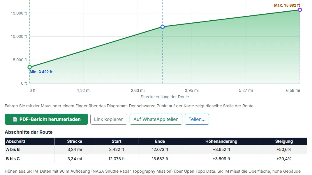The image size is (312, 175).
Task: Click the 1,32 mi x-axis label
Action: click(84, 90)
